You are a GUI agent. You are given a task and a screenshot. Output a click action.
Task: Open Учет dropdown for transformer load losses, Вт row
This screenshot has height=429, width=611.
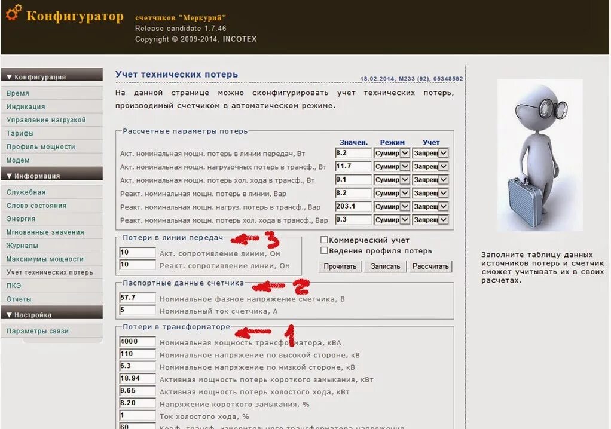[x=430, y=166]
